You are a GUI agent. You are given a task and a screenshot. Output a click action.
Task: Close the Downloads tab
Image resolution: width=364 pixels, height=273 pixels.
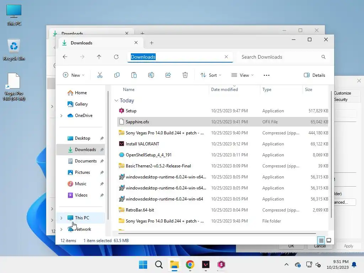(x=136, y=43)
